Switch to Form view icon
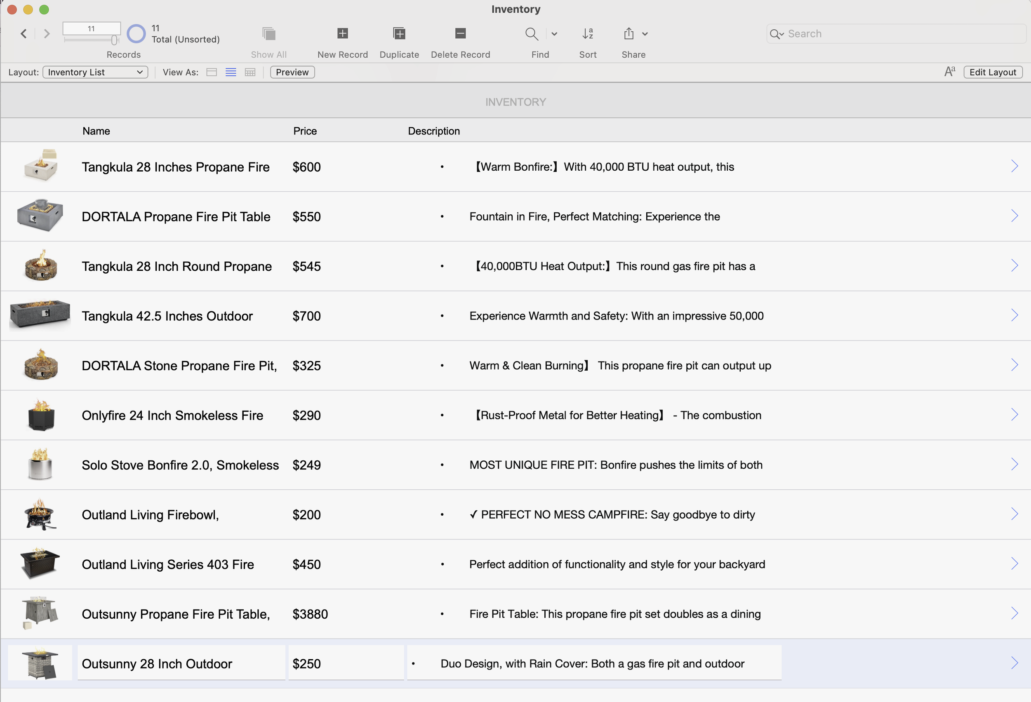The image size is (1031, 702). click(x=212, y=72)
